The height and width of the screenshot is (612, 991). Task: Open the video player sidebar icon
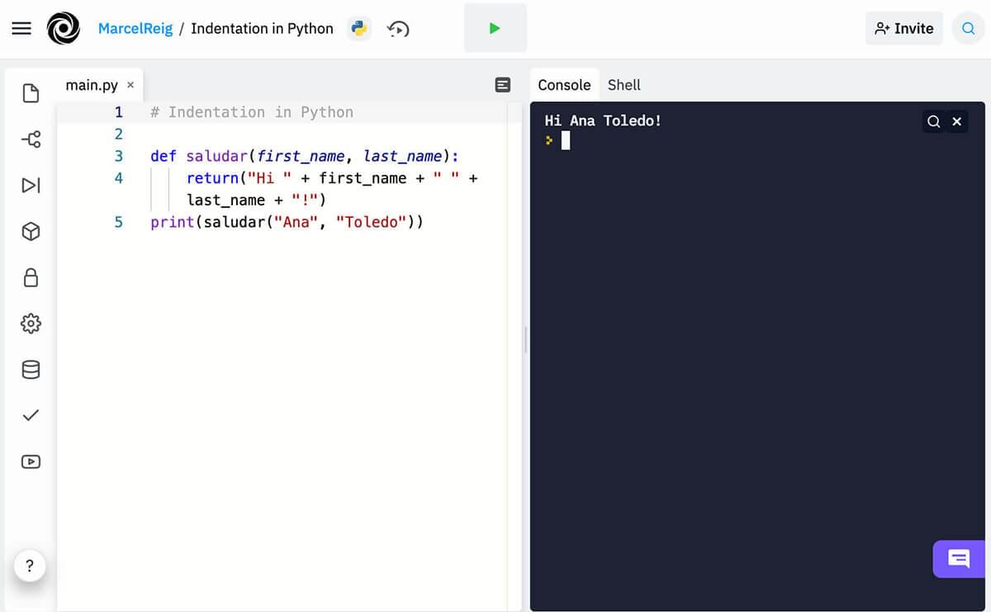click(31, 462)
